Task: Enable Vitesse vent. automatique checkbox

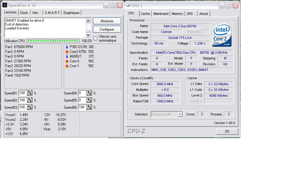Action: [x=95, y=39]
